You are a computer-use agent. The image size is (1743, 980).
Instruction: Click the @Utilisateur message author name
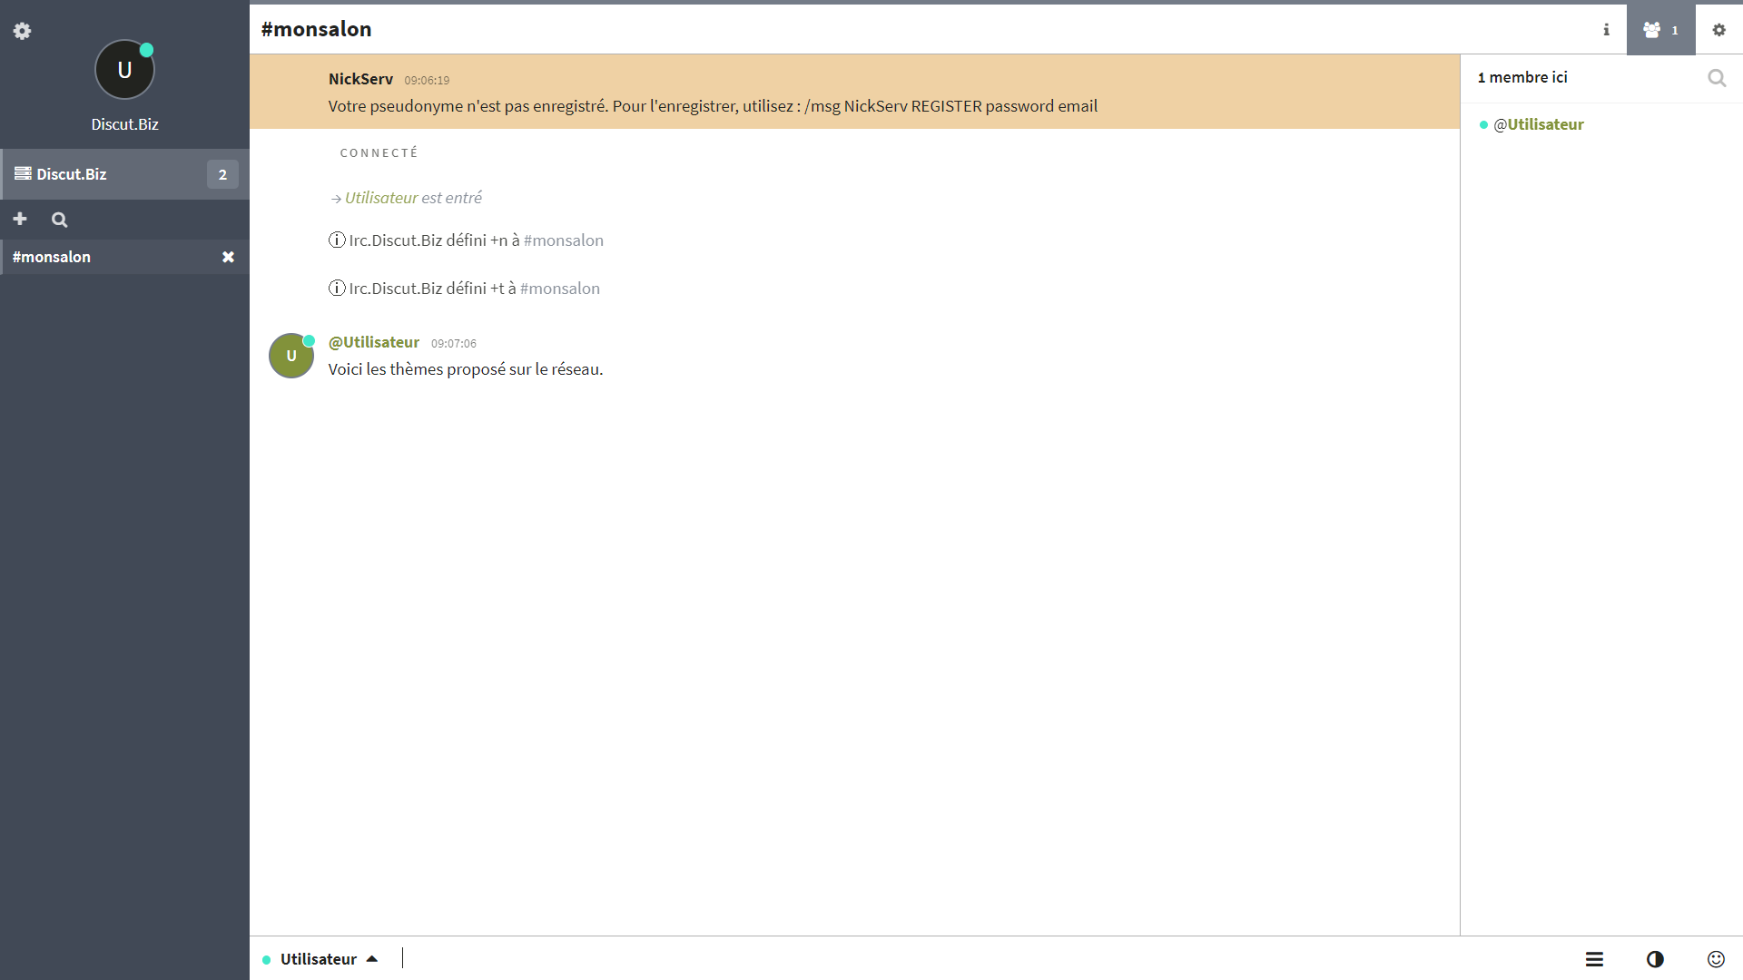tap(373, 342)
